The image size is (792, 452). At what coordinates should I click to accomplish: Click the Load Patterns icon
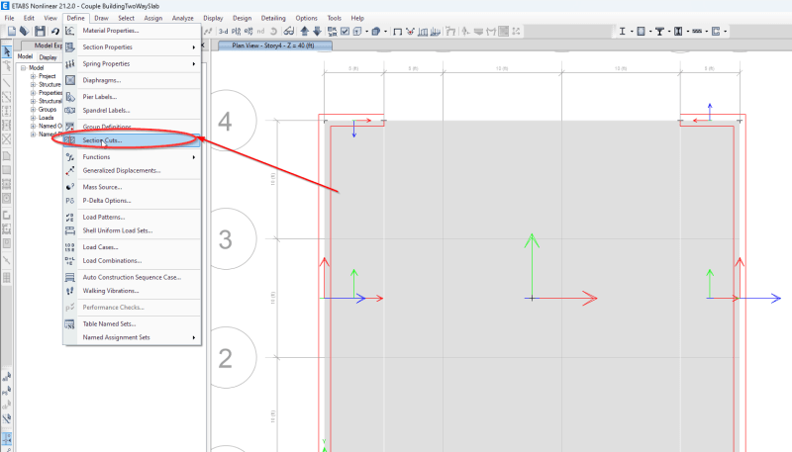tap(70, 218)
